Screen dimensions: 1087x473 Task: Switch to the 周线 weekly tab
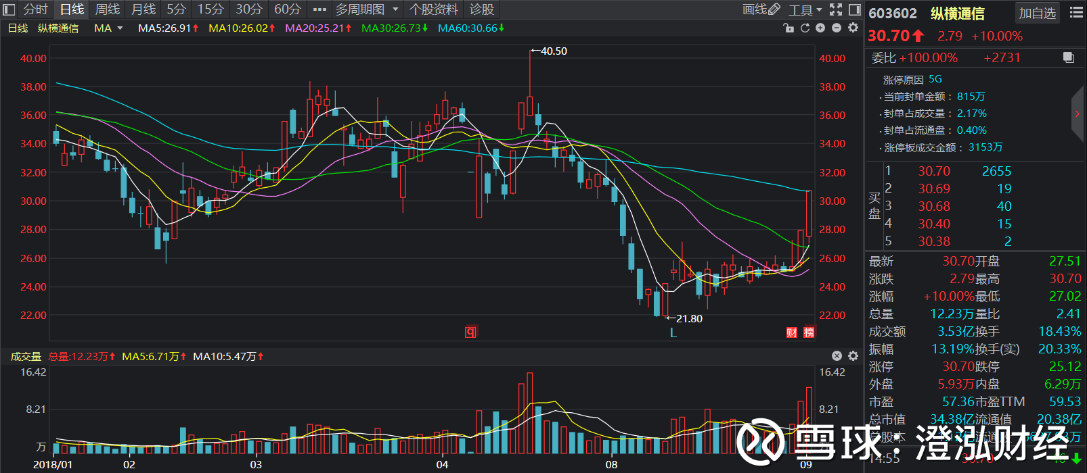108,9
